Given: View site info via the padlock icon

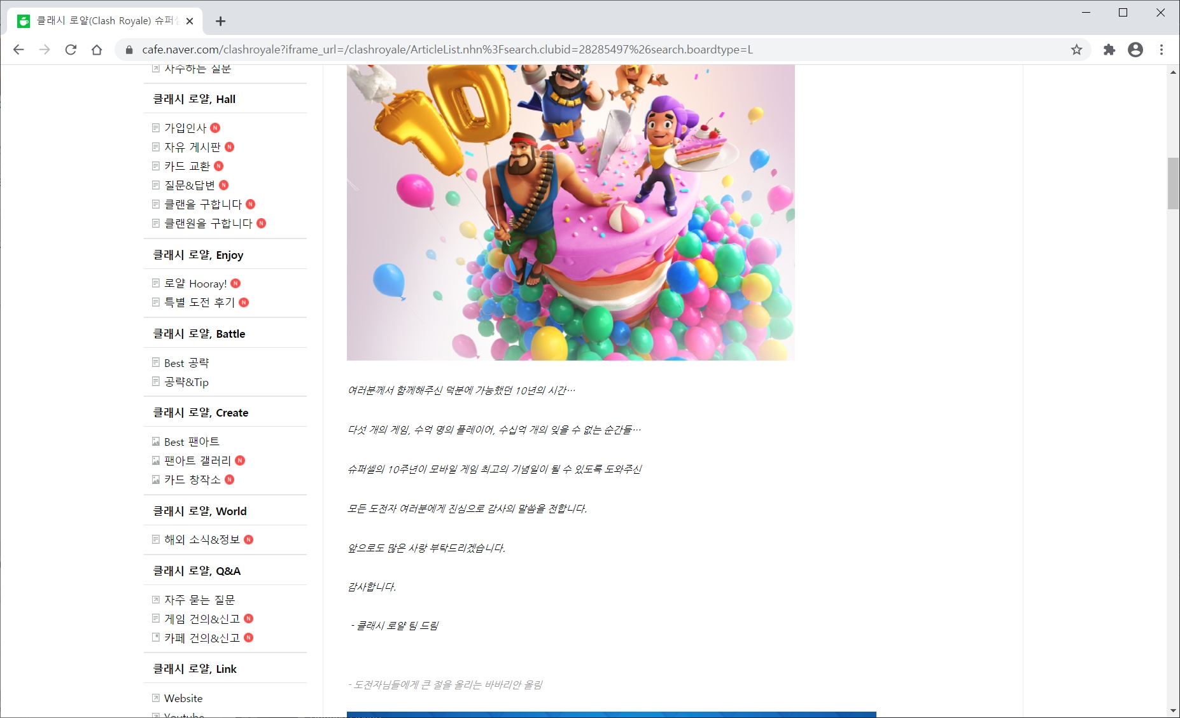Looking at the screenshot, I should coord(129,50).
